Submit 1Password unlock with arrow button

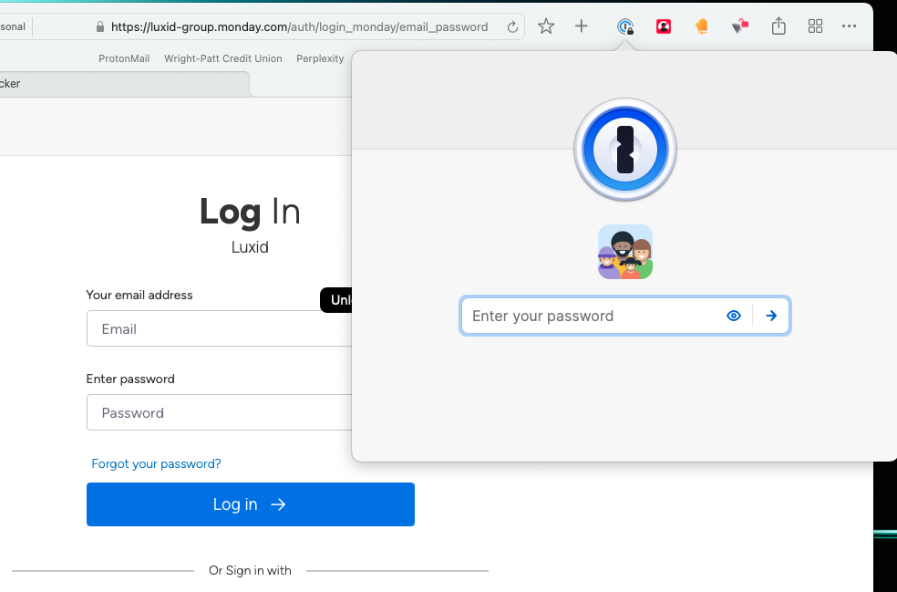pos(771,316)
